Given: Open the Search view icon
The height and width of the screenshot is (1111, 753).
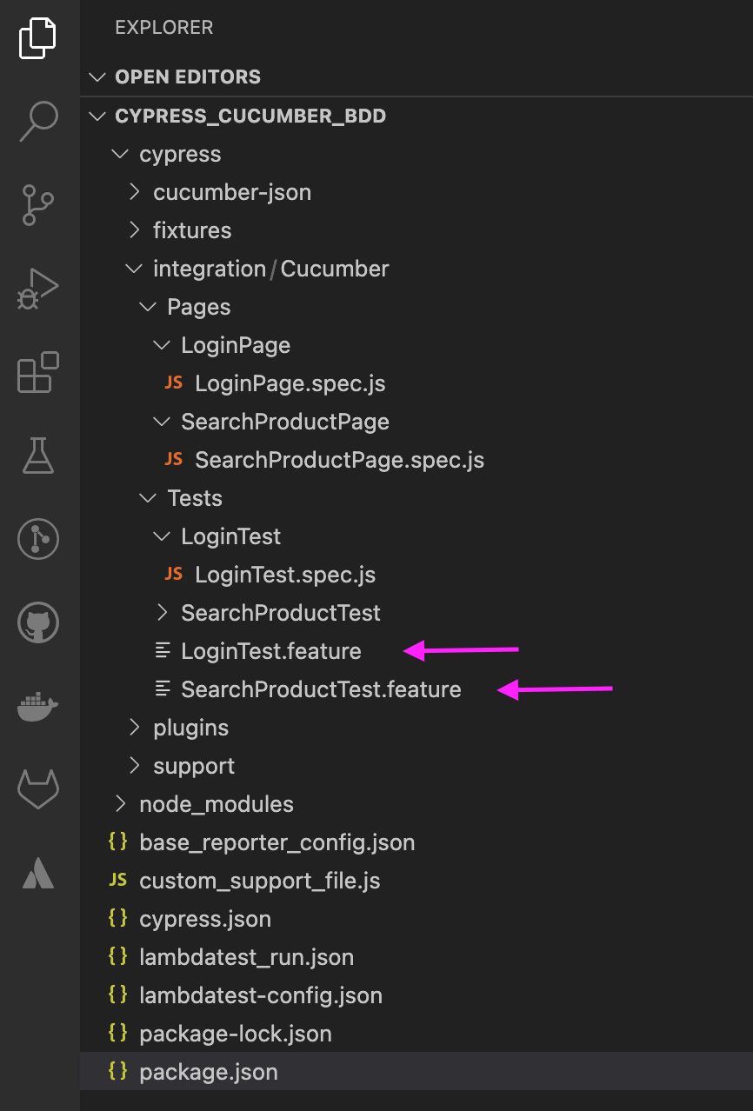Looking at the screenshot, I should coord(37,122).
